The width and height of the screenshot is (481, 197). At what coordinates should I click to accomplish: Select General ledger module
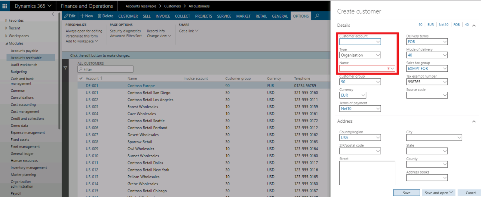click(22, 154)
